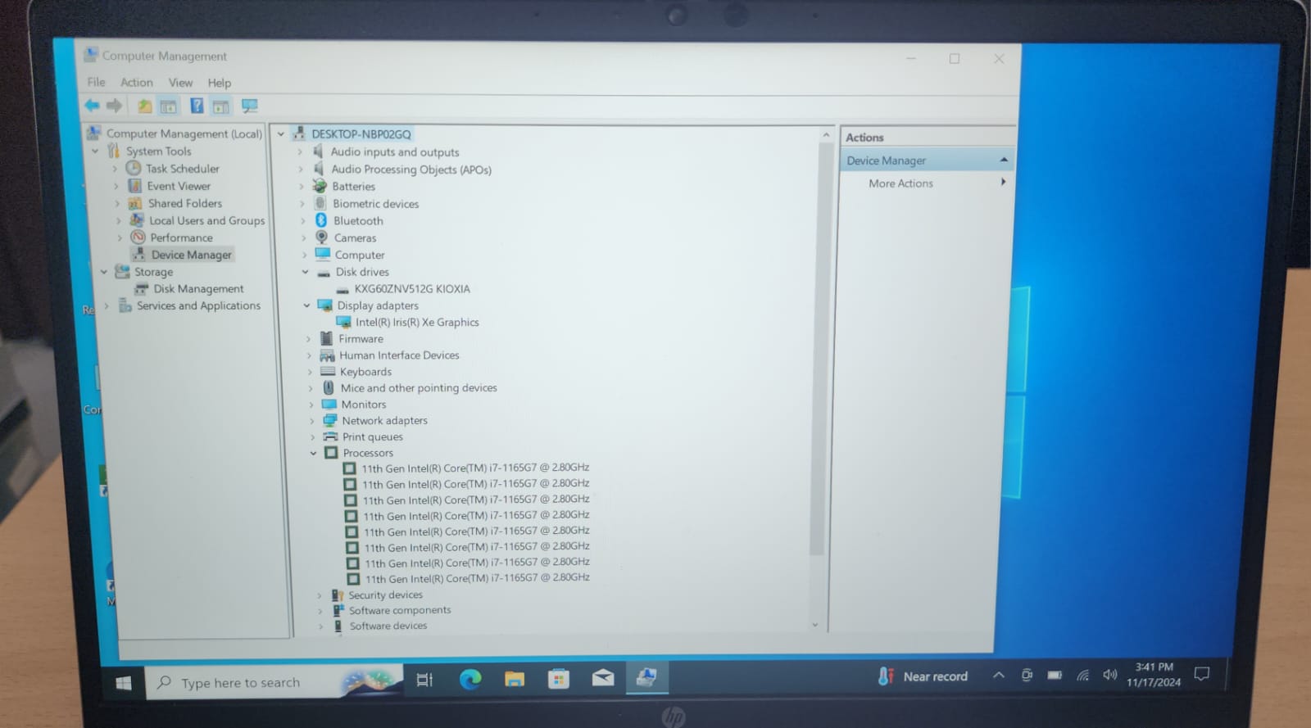
Task: Toggle the Show/Hide Console Tree icon
Action: click(168, 106)
